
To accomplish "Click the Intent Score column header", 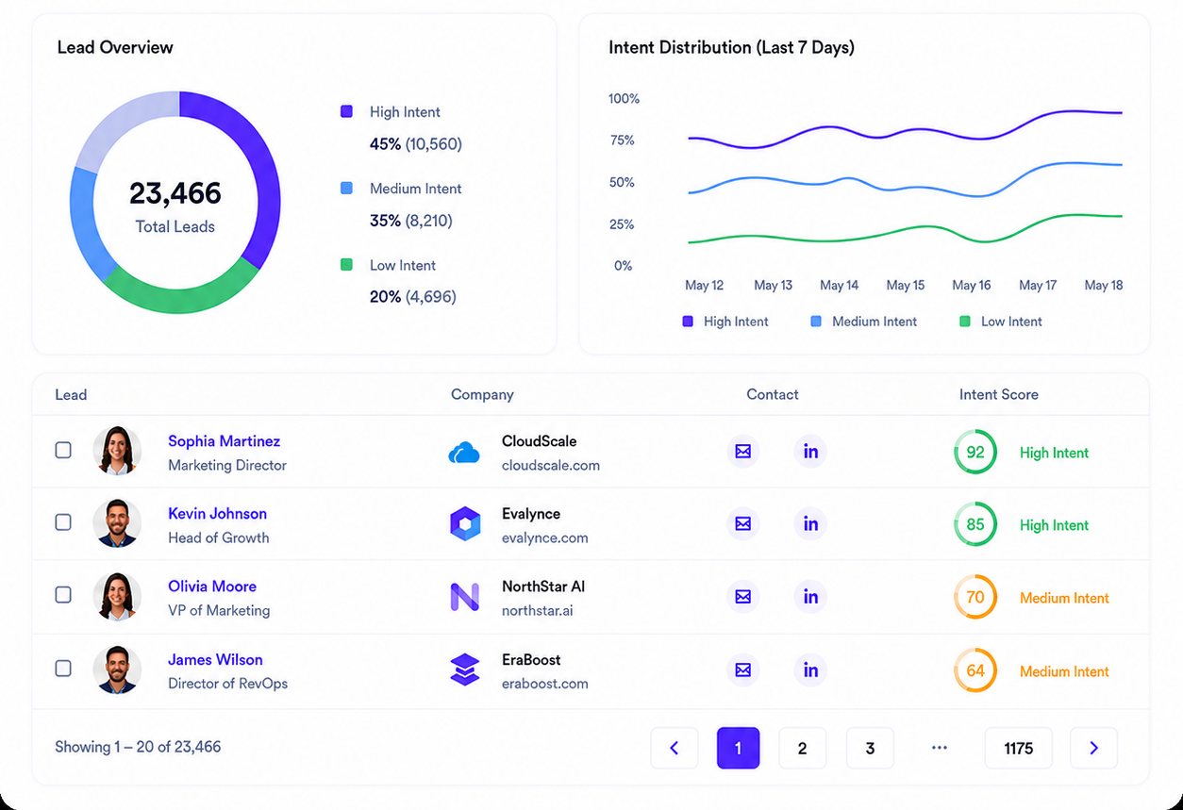I will (x=999, y=395).
